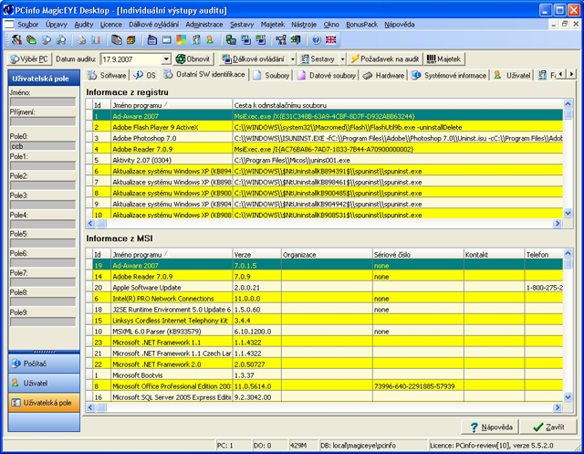Click the printer icon in the toolbar
Screen dimensions: 584x454
[x=81, y=40]
